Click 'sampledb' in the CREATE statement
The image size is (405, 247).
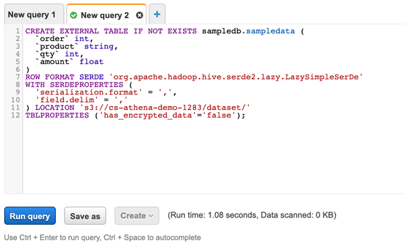[x=221, y=31]
